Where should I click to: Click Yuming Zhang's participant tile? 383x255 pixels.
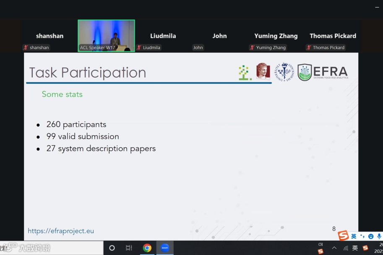point(276,36)
